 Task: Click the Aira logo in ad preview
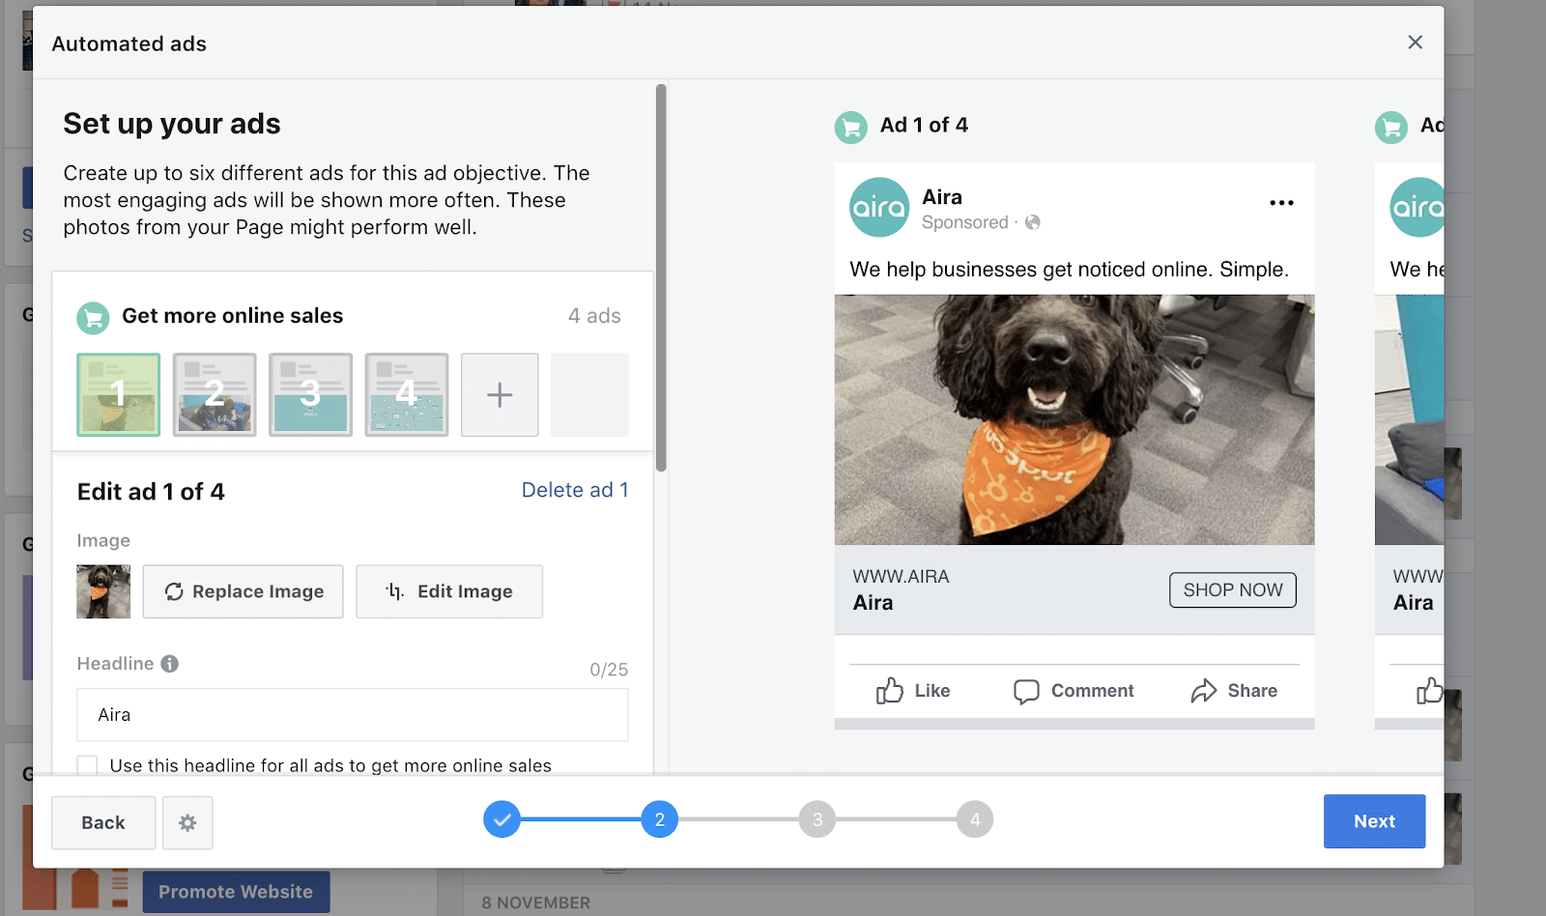879,208
